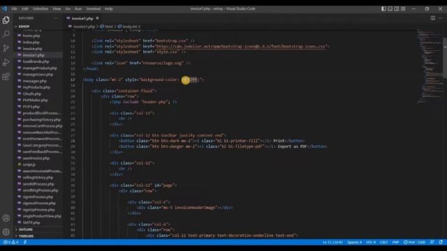Open the Terminal menu

click(94, 9)
